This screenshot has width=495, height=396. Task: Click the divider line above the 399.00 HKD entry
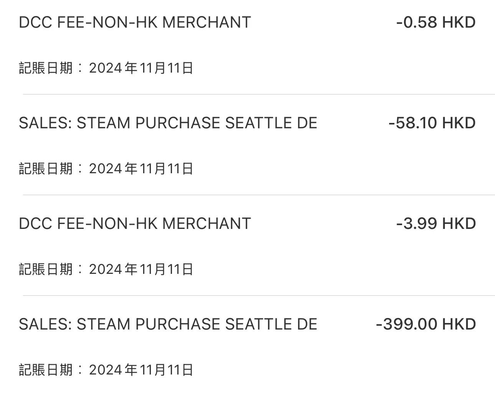click(259, 295)
